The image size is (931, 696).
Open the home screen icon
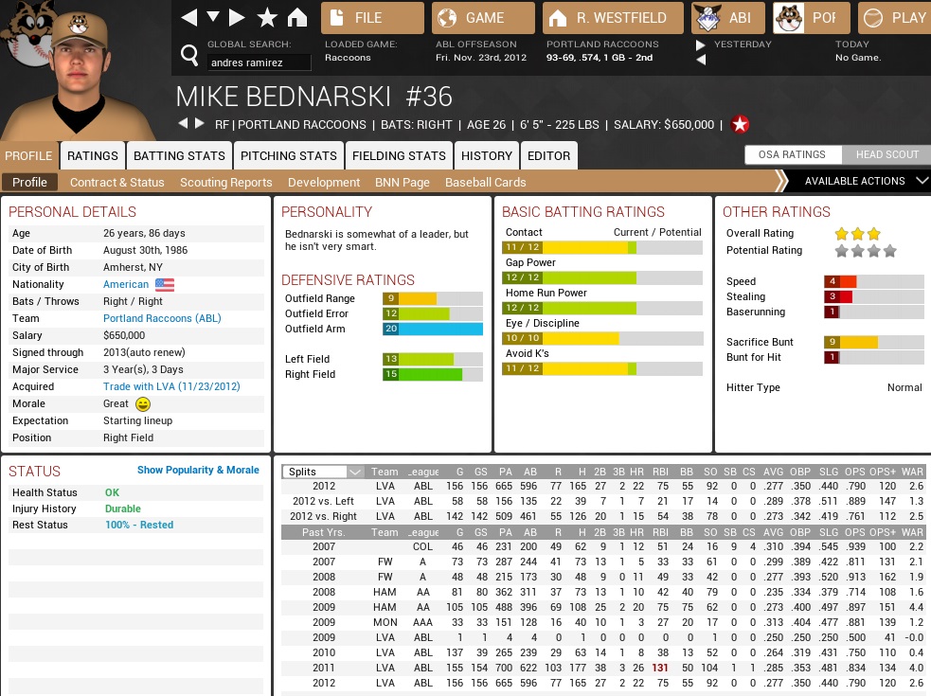(x=297, y=17)
